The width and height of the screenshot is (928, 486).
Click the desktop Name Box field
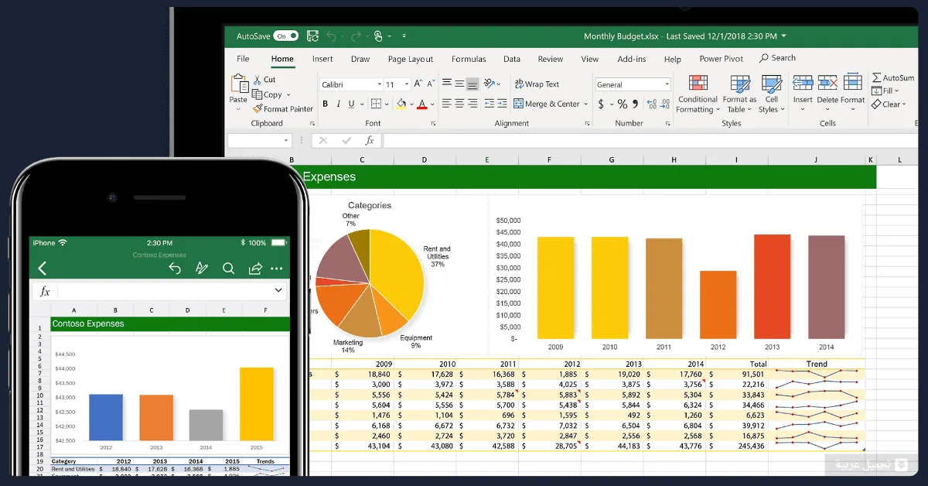coord(259,141)
